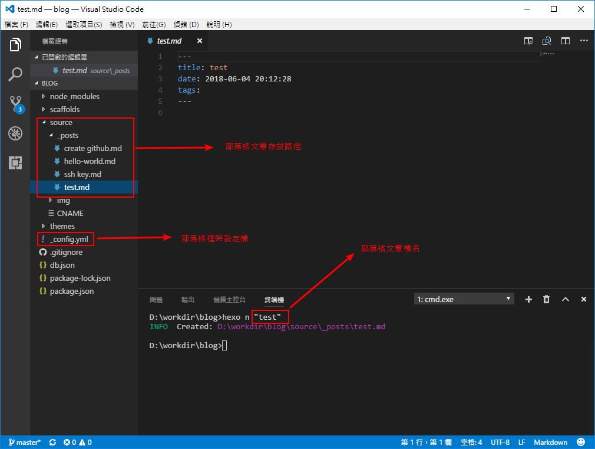
Task: Change the Markdown language mode
Action: [x=550, y=442]
